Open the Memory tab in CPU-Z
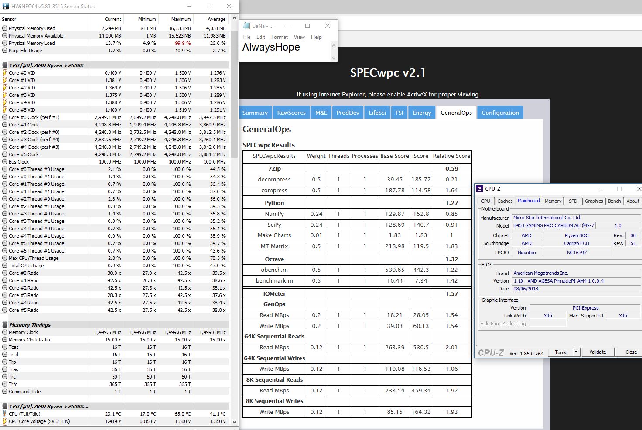 point(553,201)
